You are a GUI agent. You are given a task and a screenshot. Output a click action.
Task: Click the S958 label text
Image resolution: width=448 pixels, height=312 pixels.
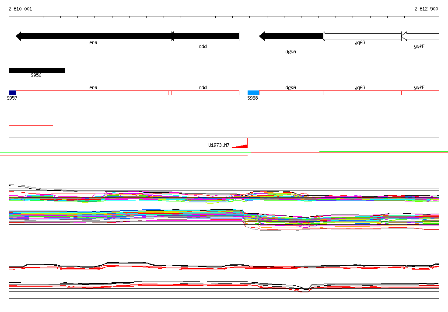252,98
